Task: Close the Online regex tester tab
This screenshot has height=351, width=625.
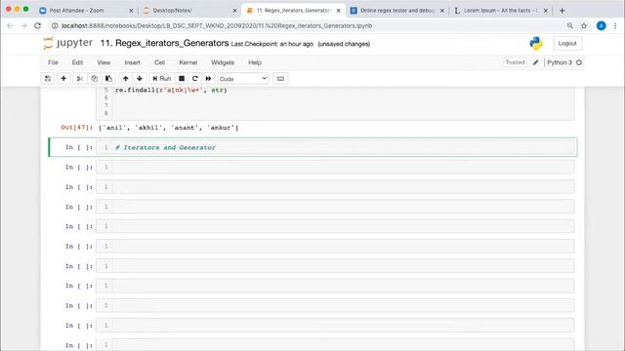Action: 441,11
